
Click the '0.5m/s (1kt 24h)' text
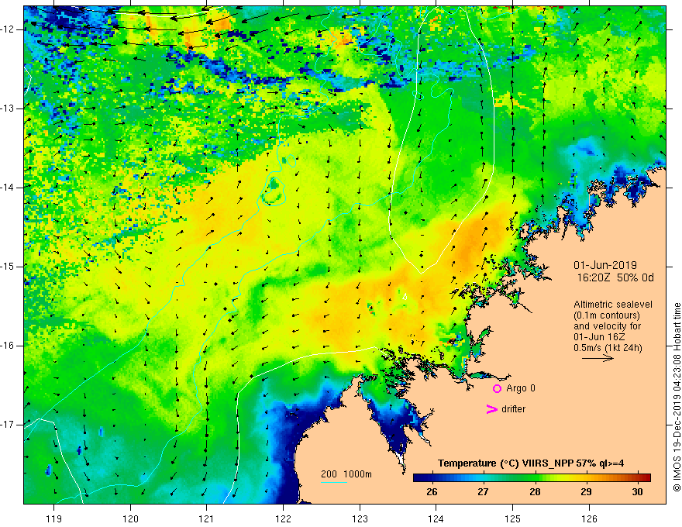pos(608,348)
